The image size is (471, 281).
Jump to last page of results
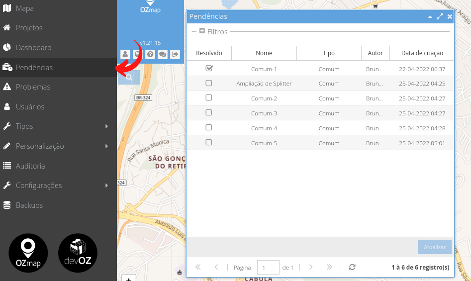pyautogui.click(x=329, y=267)
